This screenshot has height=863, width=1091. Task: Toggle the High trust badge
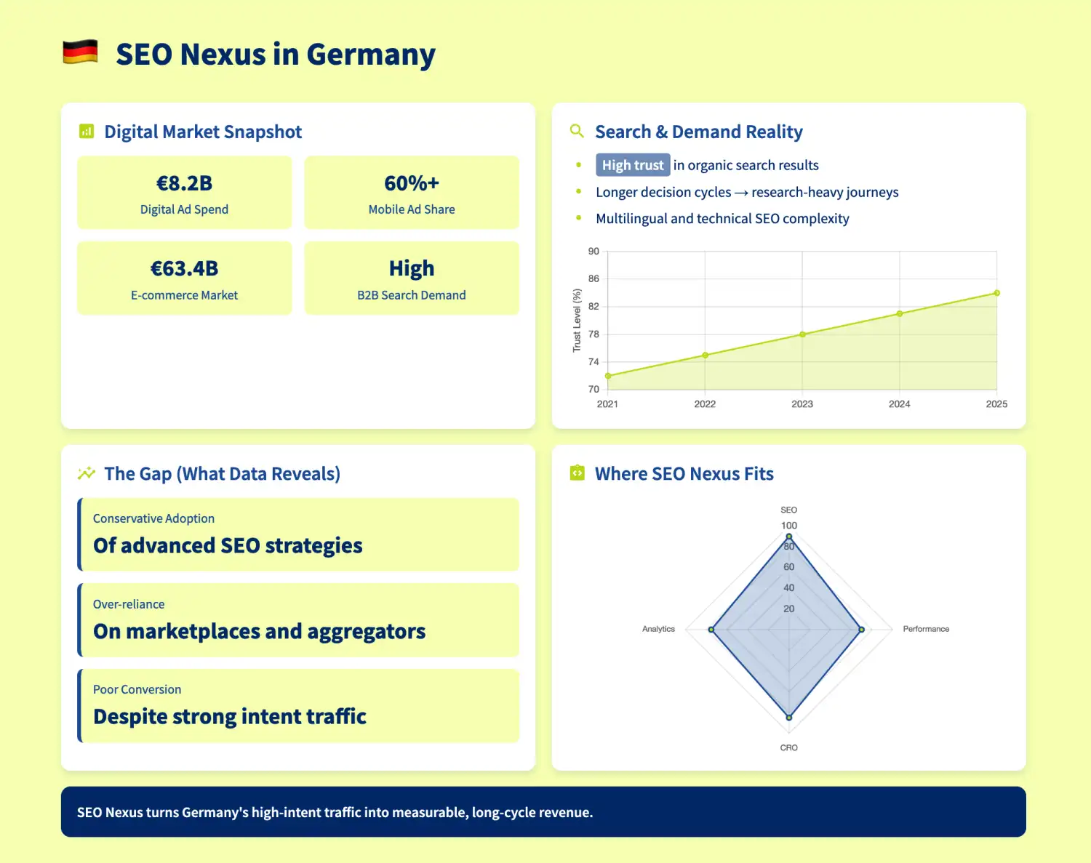(632, 164)
